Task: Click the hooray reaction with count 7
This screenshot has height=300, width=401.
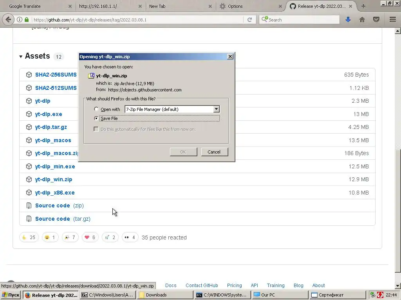Action: tap(70, 237)
